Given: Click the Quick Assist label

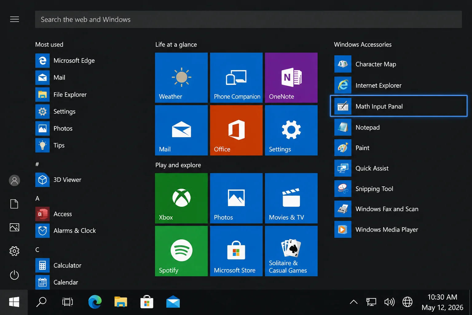Looking at the screenshot, I should 372,168.
